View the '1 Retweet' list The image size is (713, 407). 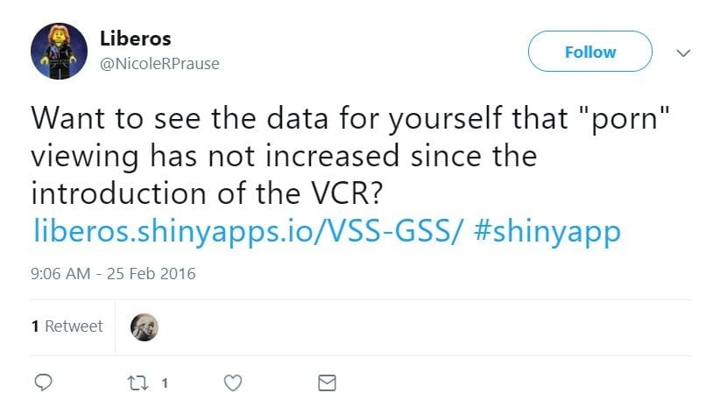67,326
